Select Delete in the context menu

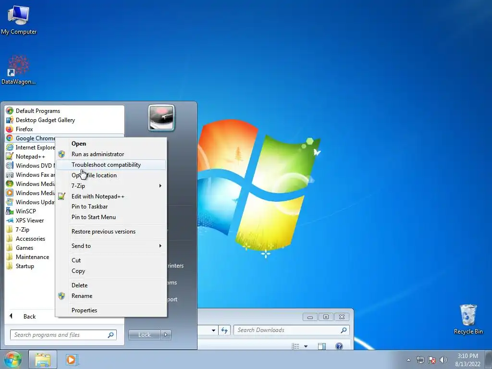(x=111, y=285)
